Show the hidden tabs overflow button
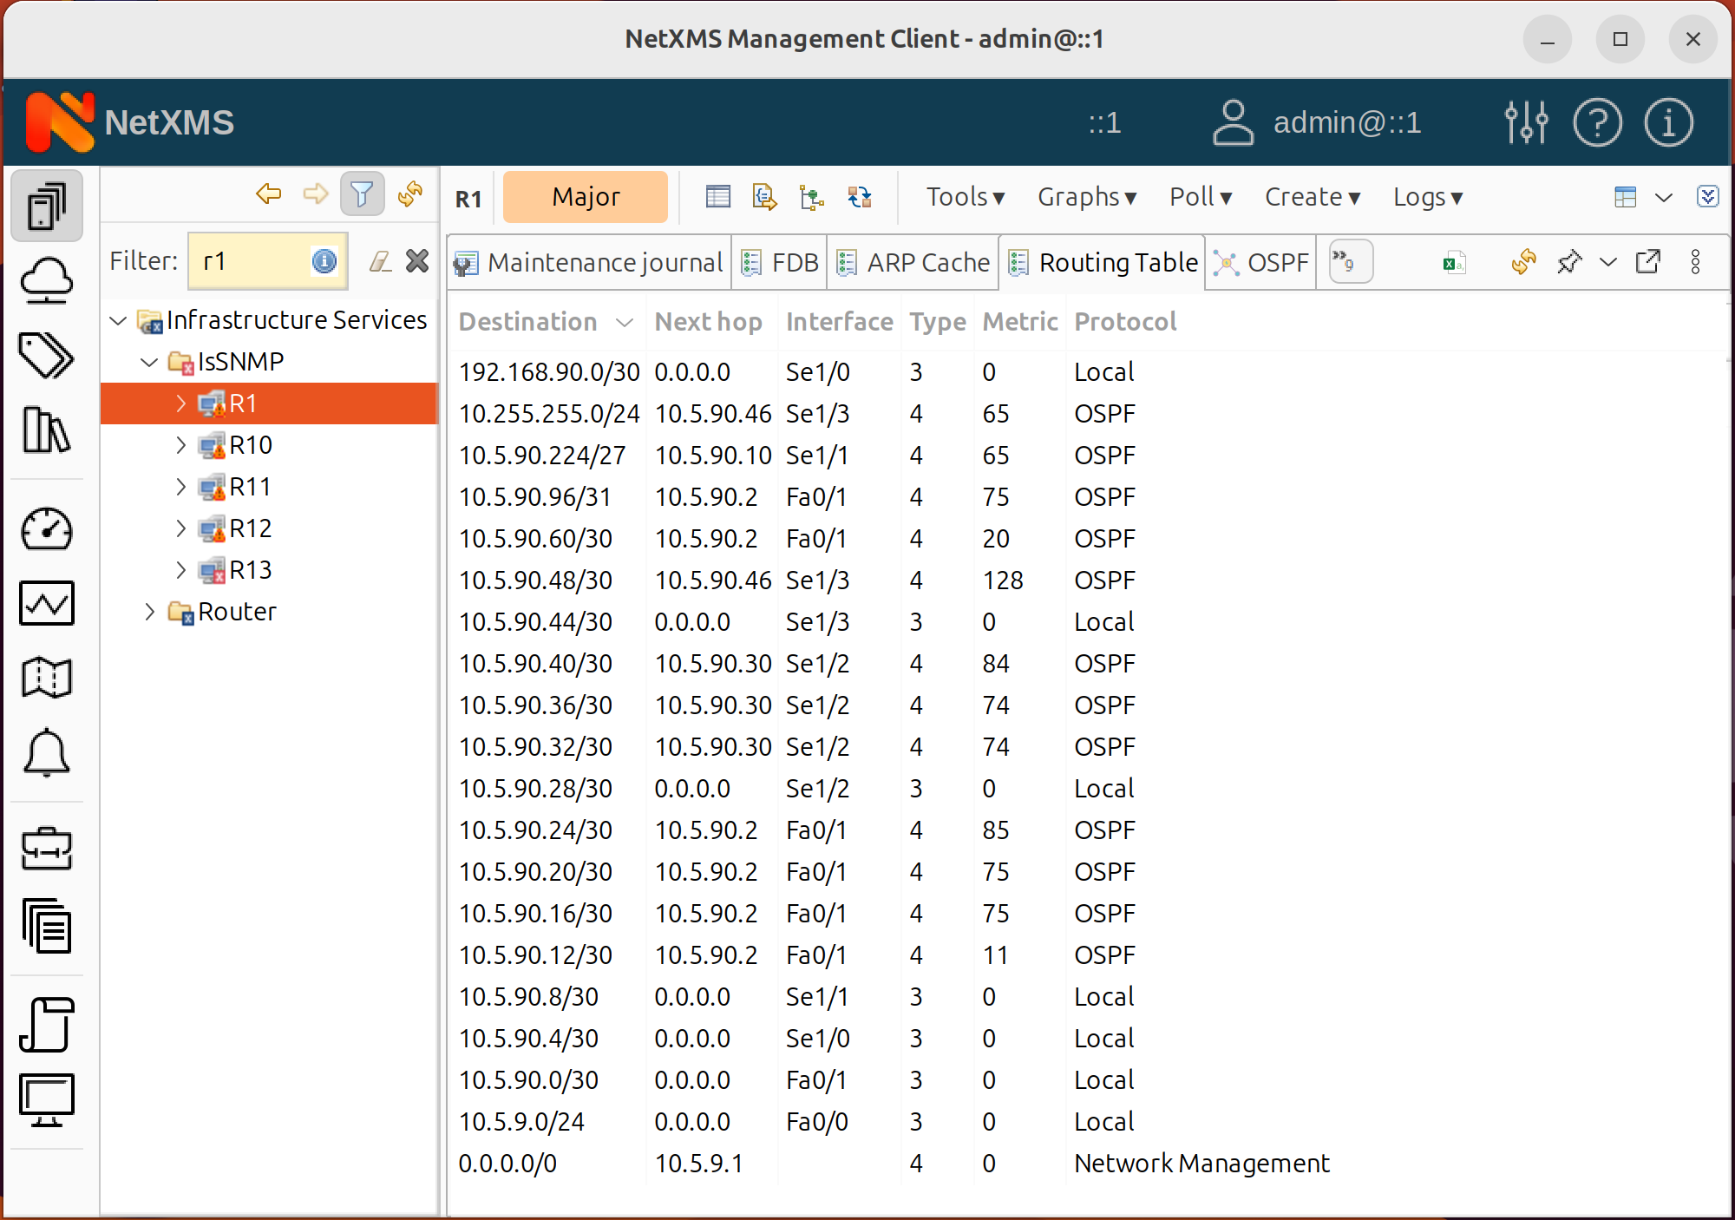Viewport: 1735px width, 1220px height. pos(1350,261)
